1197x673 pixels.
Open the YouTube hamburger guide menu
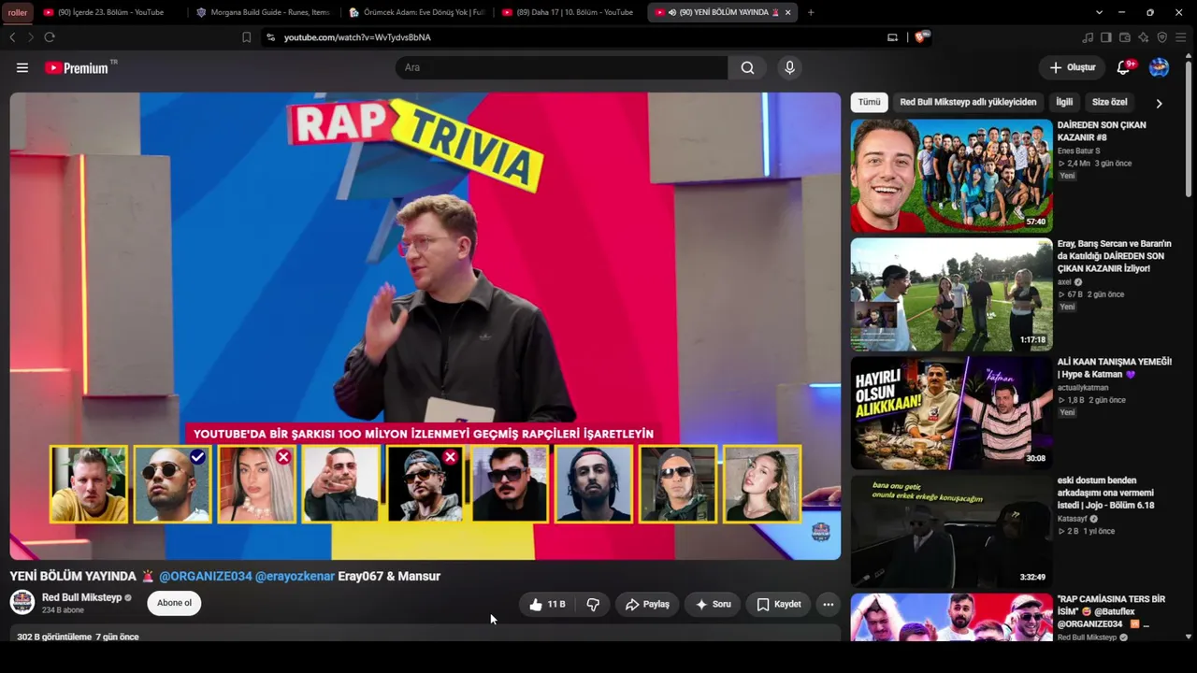point(22,67)
